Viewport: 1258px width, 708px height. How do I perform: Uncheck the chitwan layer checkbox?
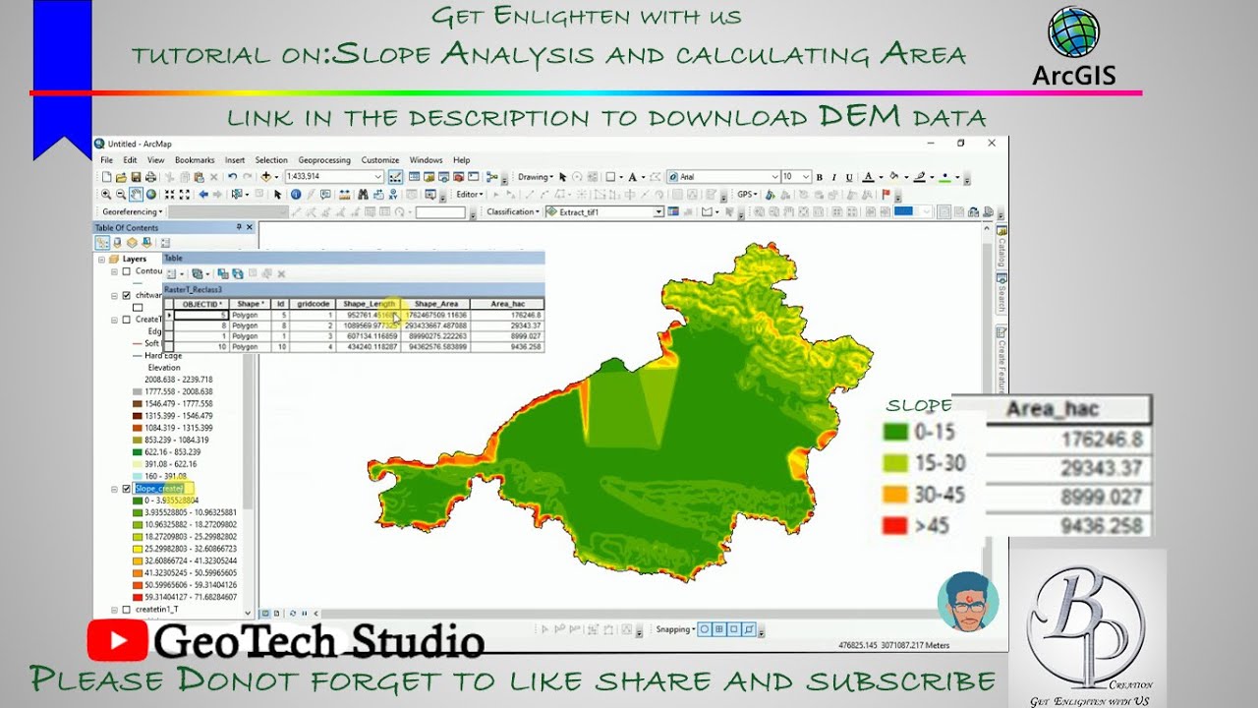tap(126, 295)
